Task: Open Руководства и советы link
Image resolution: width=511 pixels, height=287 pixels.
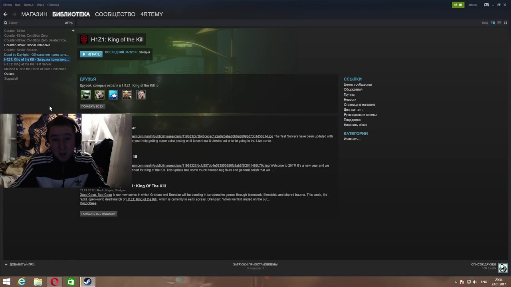Action: [360, 115]
